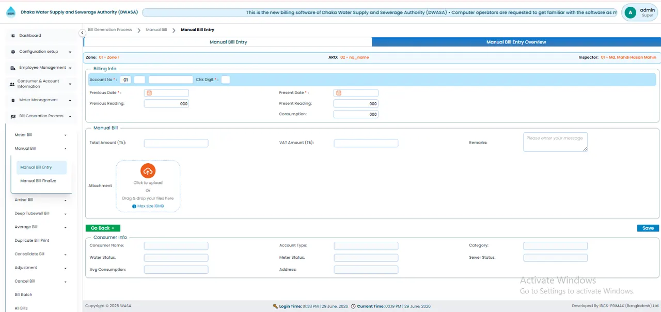Click Bill Generation Process breadcrumb
The image size is (661, 312).
coord(110,30)
